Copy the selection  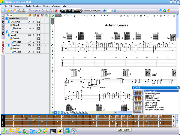click(47, 11)
